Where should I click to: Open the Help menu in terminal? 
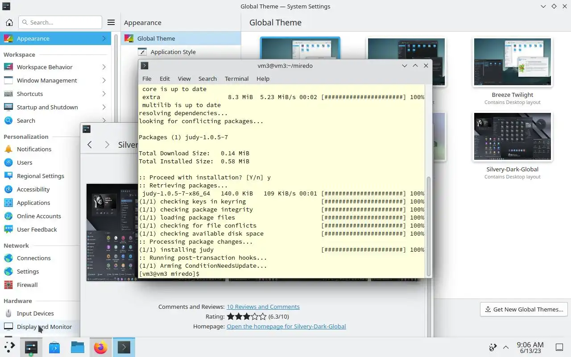point(263,79)
